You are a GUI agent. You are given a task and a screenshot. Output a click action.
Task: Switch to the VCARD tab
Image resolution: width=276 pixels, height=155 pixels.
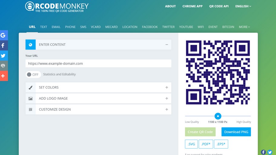pyautogui.click(x=96, y=27)
